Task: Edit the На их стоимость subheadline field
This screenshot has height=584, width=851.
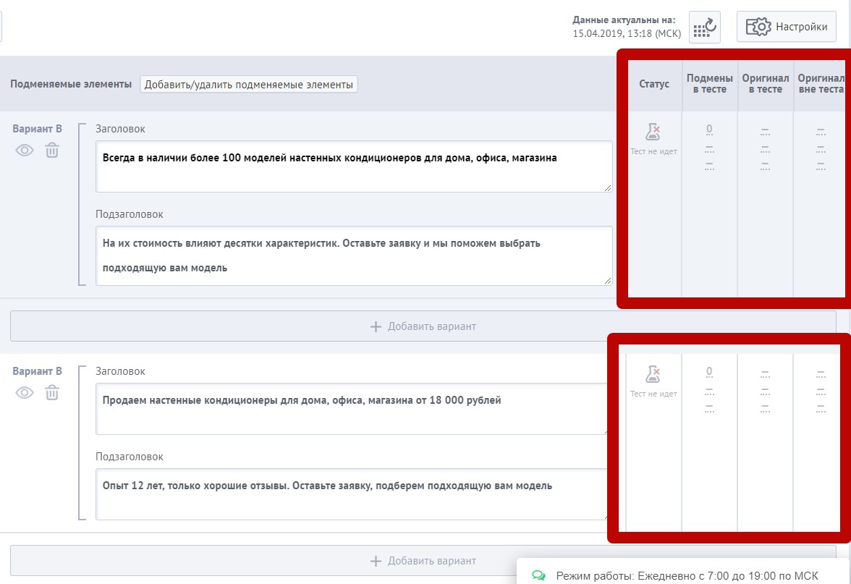Action: pos(354,255)
